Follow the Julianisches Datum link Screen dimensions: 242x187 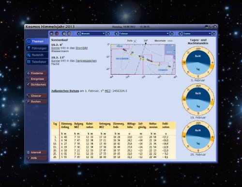tap(65, 91)
